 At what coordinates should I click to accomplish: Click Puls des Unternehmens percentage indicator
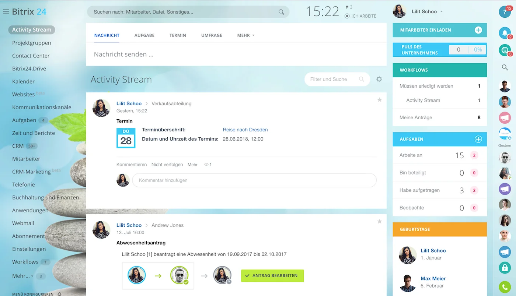478,50
